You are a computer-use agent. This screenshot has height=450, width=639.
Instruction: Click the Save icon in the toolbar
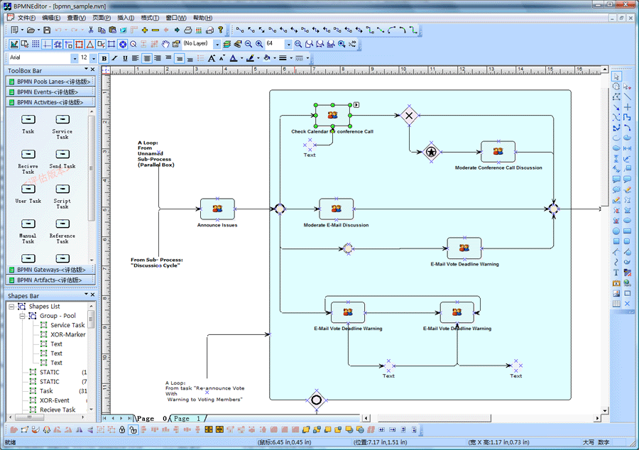[47, 31]
